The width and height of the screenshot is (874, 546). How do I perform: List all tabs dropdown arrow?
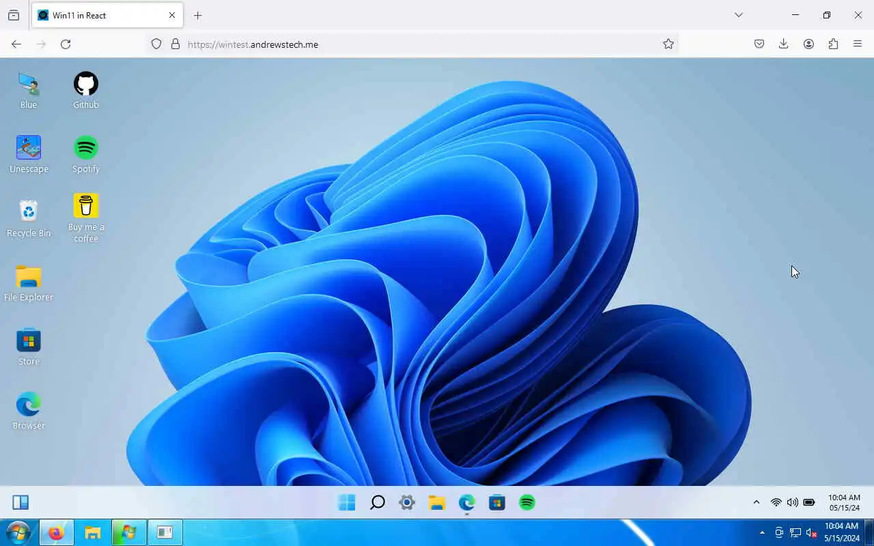tap(739, 15)
